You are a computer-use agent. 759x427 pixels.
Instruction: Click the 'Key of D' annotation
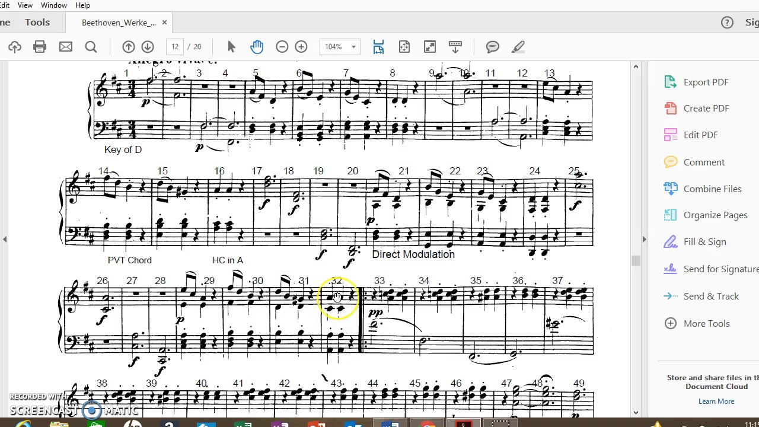tap(123, 149)
